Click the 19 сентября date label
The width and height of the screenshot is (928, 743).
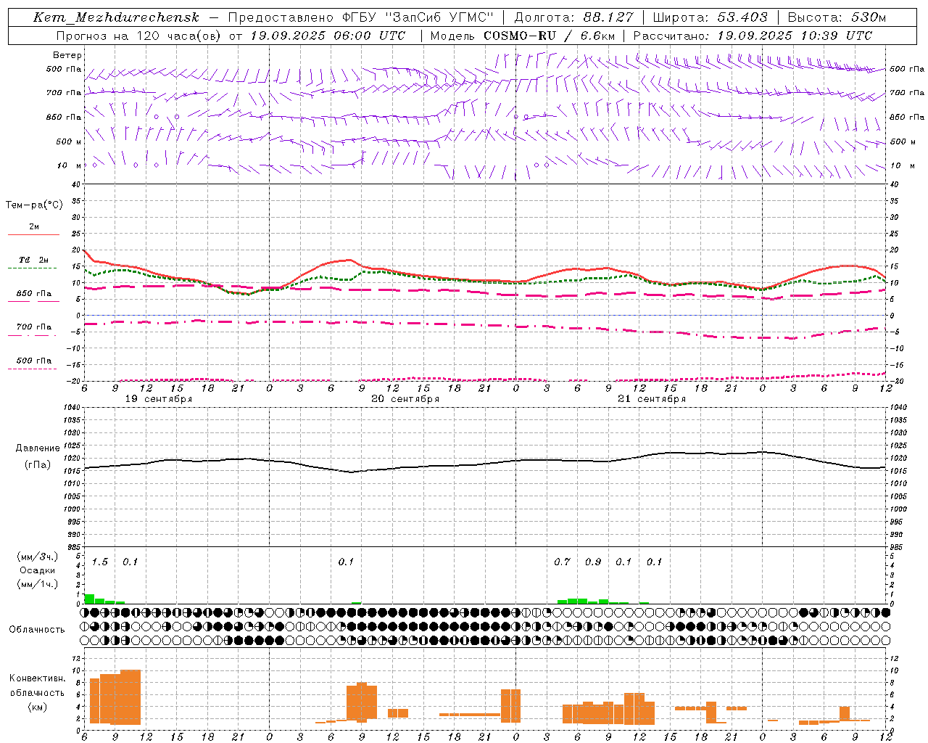point(159,399)
